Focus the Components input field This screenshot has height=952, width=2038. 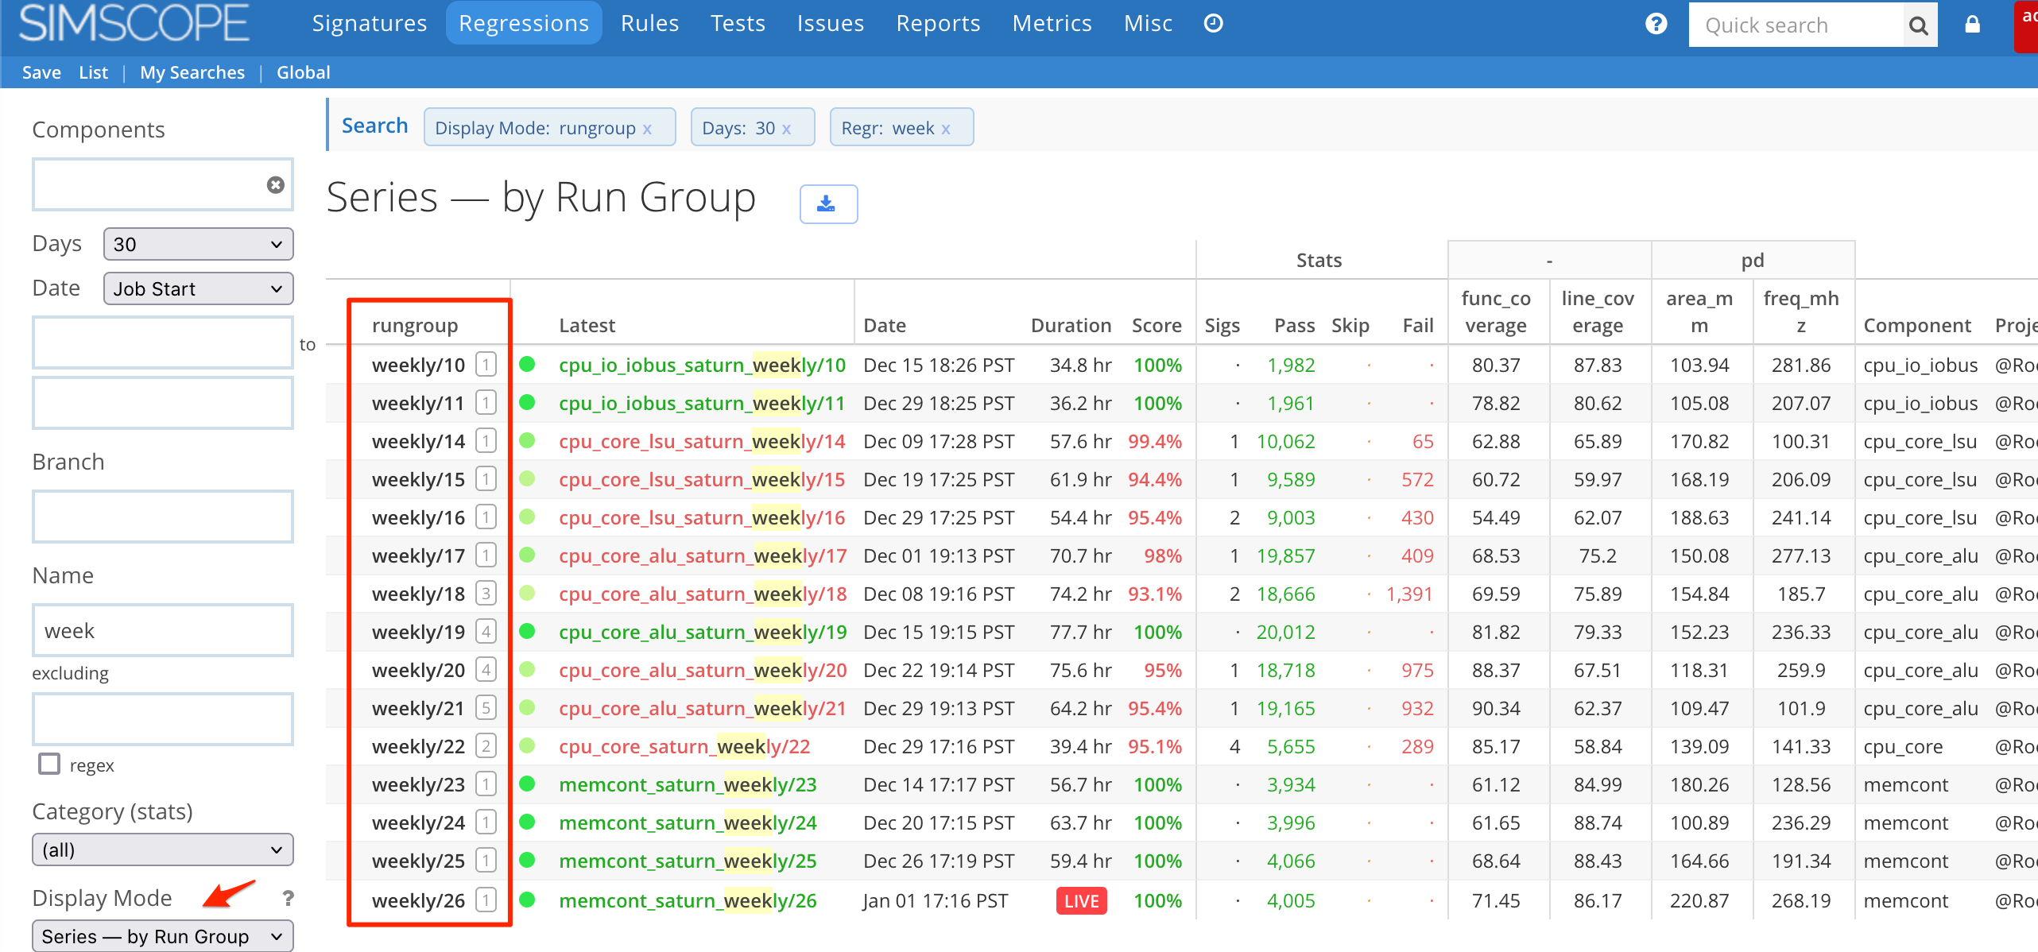163,184
